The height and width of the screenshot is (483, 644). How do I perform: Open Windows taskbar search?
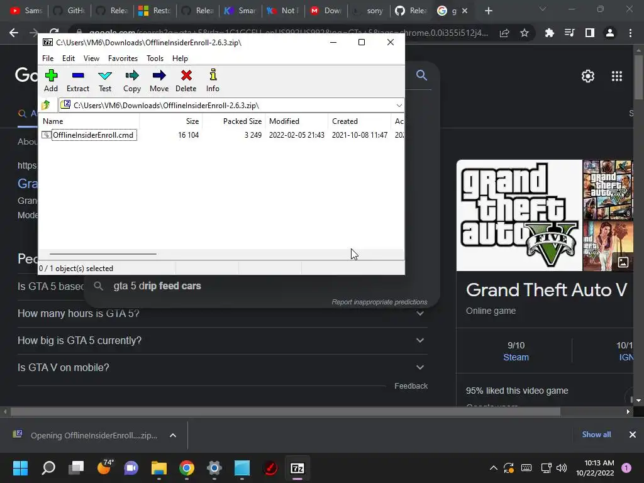click(48, 468)
